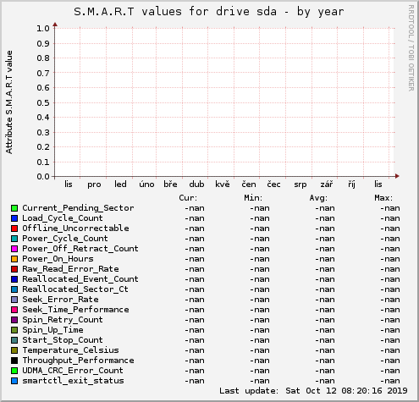Click the bře month label on axis
The image size is (419, 402).
click(x=170, y=184)
